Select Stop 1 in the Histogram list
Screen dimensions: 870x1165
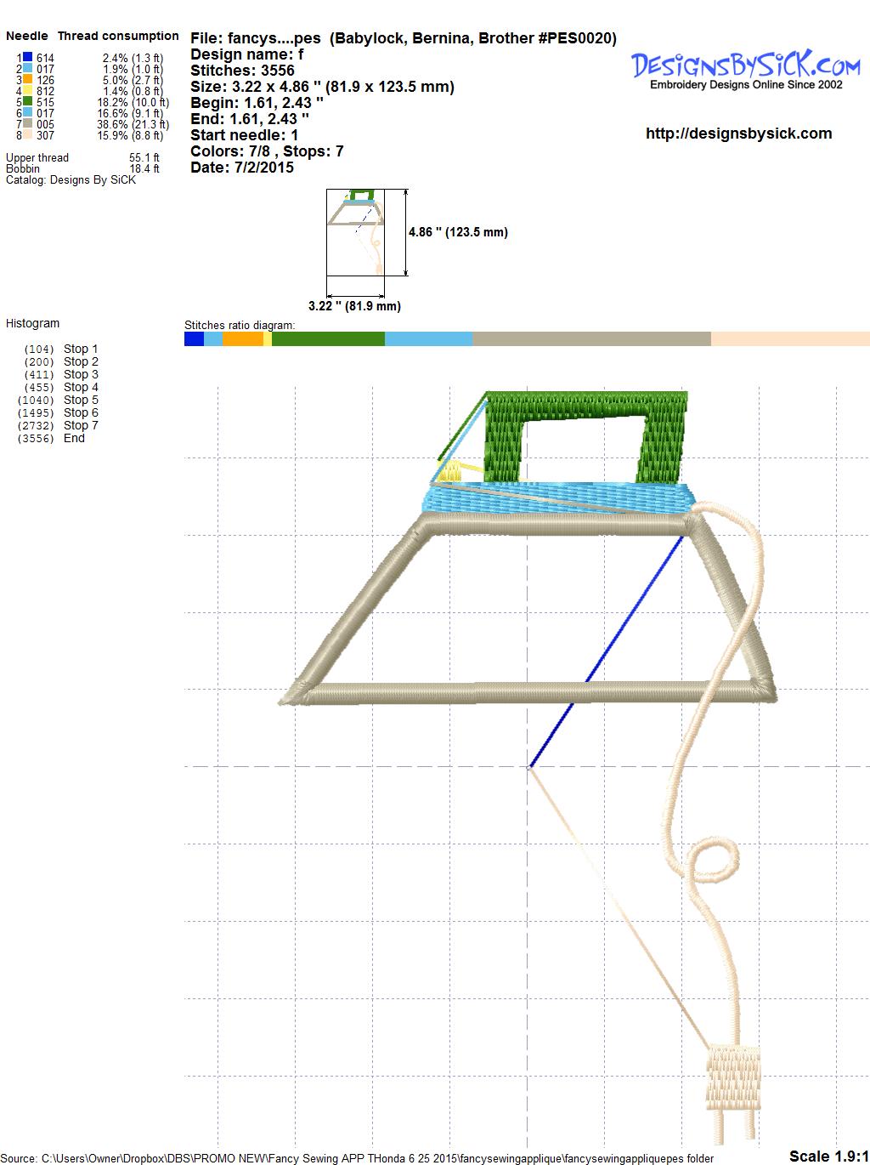(x=81, y=349)
